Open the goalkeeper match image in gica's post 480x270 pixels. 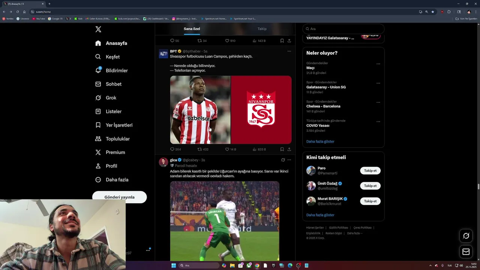tap(225, 221)
